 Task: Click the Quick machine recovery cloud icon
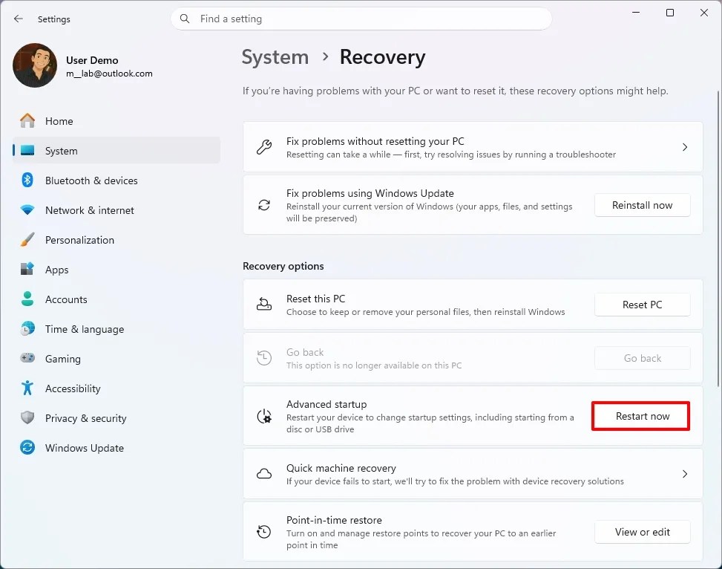click(264, 474)
